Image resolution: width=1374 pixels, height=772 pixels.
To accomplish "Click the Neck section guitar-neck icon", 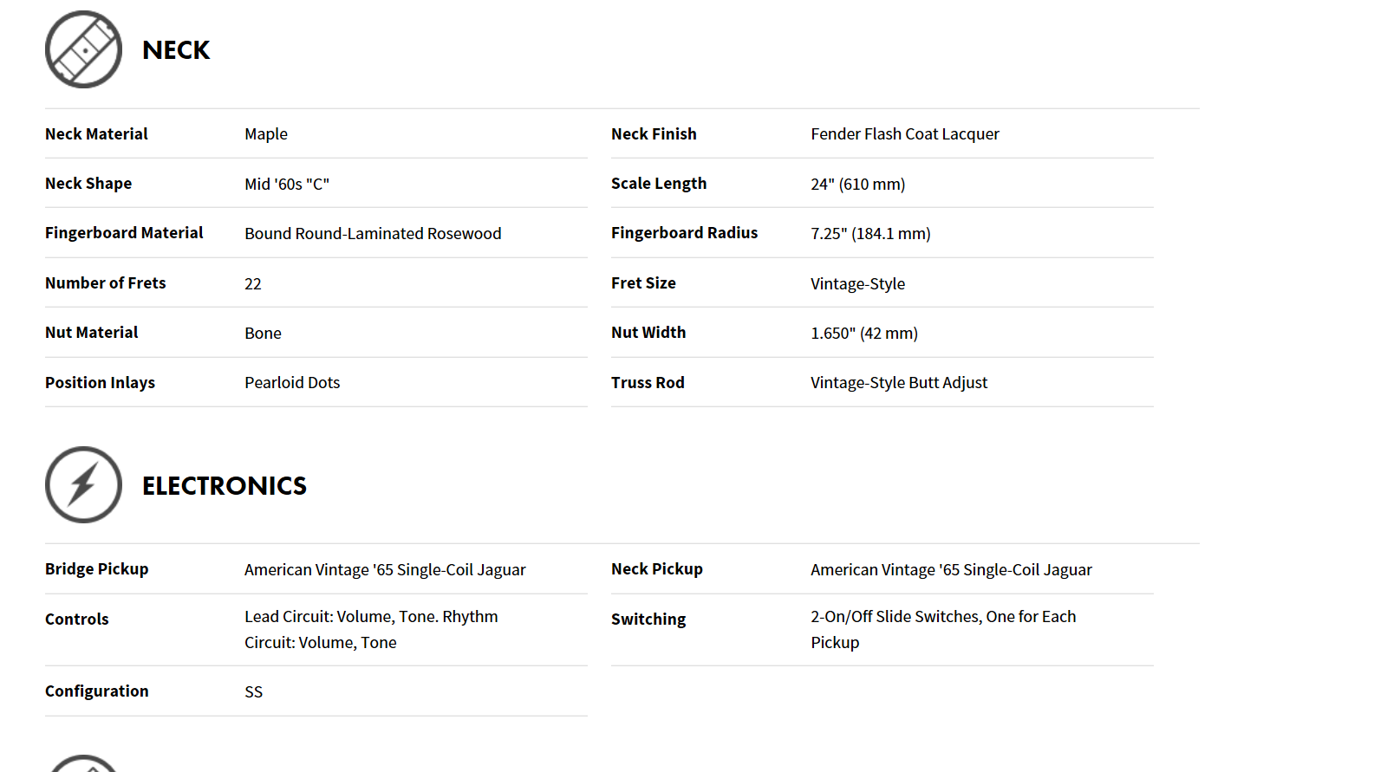I will [83, 49].
